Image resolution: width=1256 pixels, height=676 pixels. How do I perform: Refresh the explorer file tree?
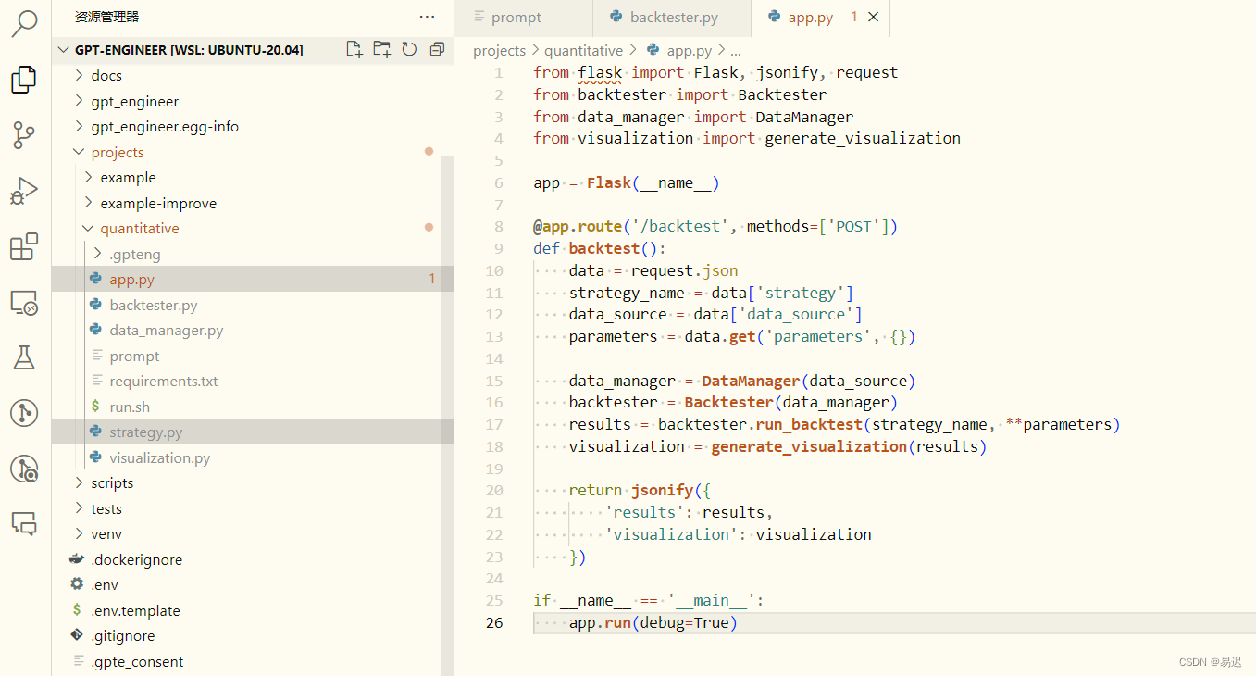(410, 50)
